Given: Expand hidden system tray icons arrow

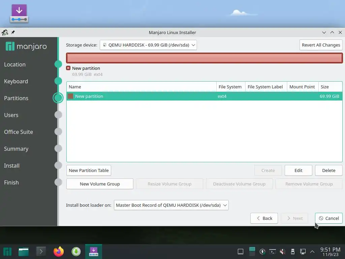Looking at the screenshot, I should click(312, 252).
